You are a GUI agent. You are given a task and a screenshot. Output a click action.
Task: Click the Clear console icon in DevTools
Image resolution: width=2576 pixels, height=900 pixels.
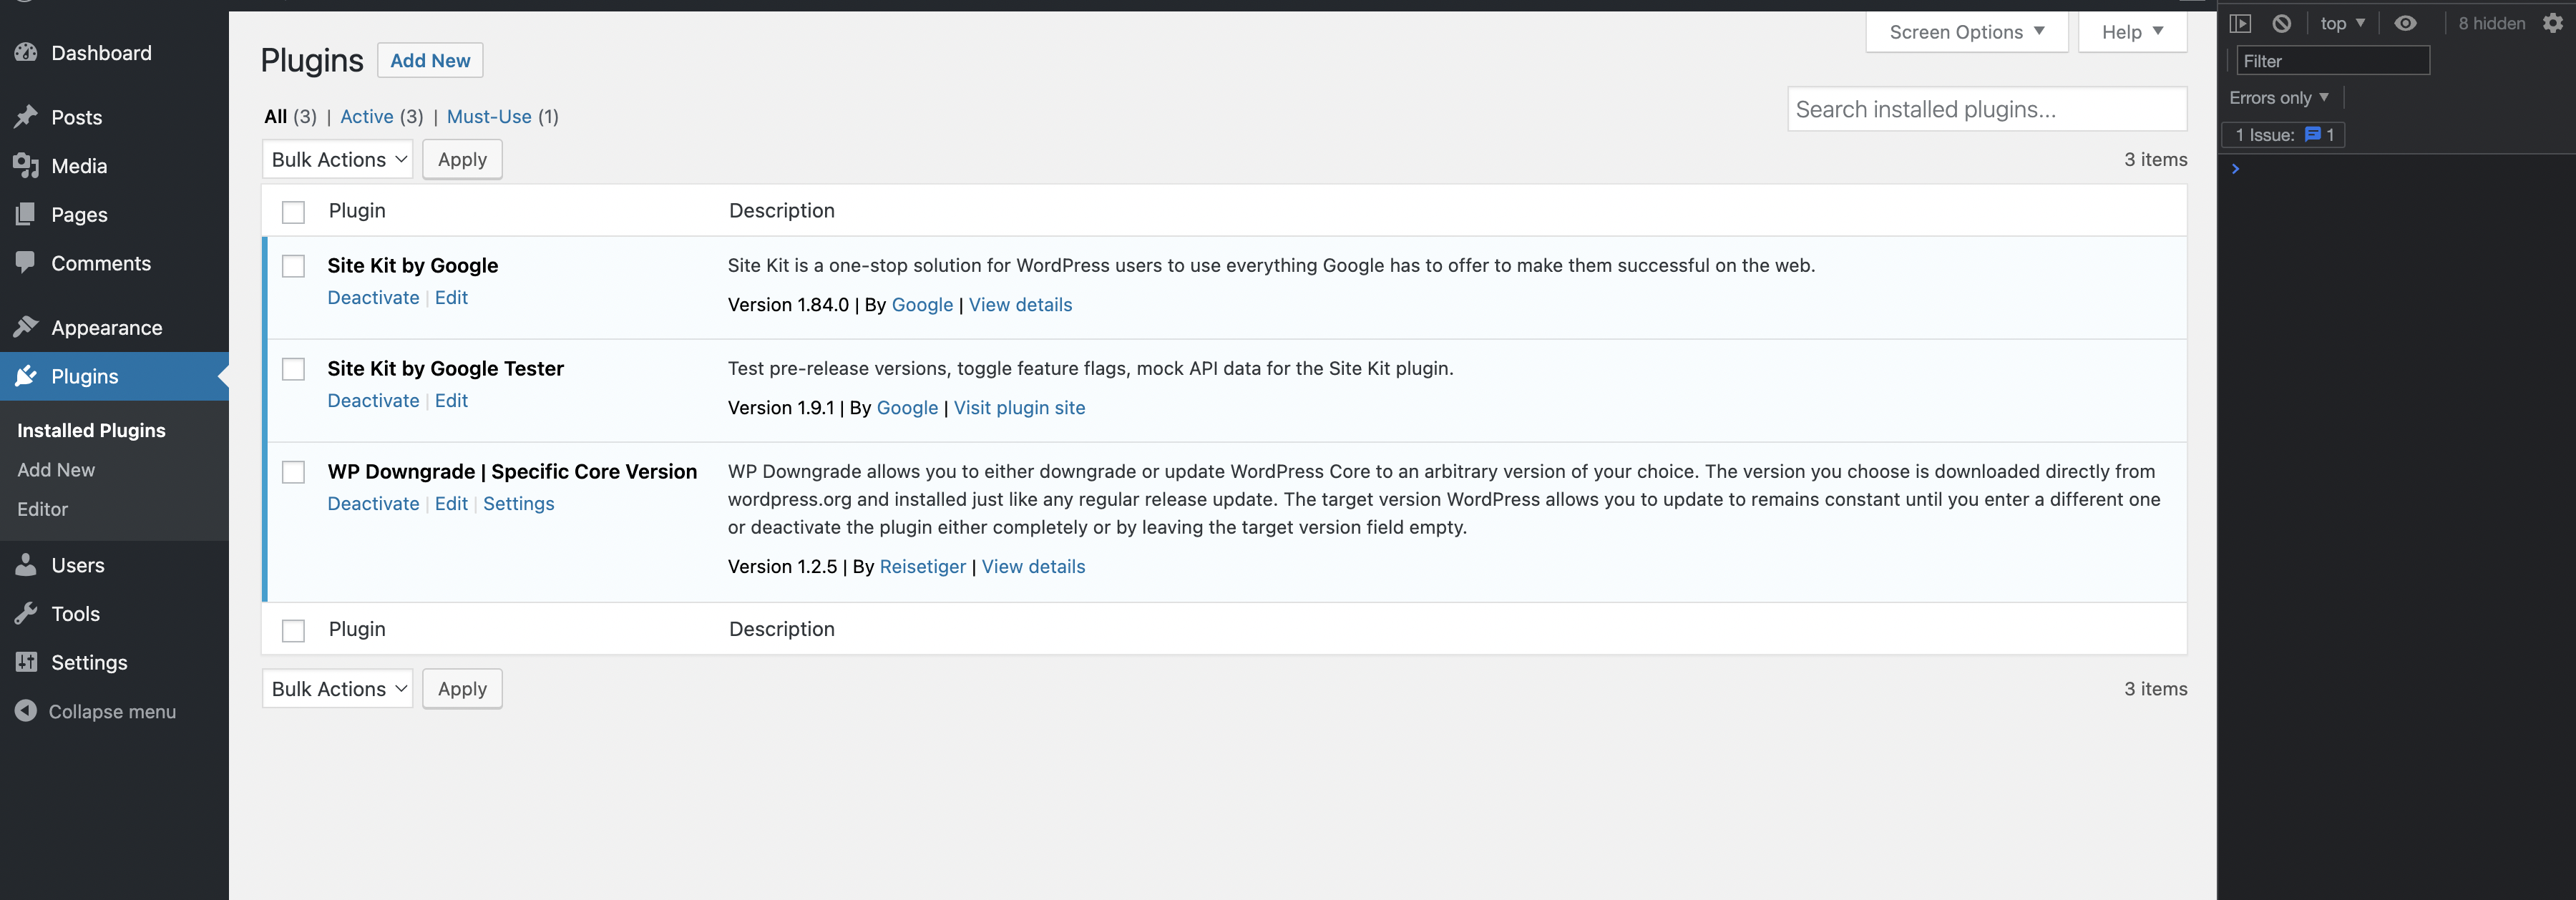pyautogui.click(x=2281, y=22)
